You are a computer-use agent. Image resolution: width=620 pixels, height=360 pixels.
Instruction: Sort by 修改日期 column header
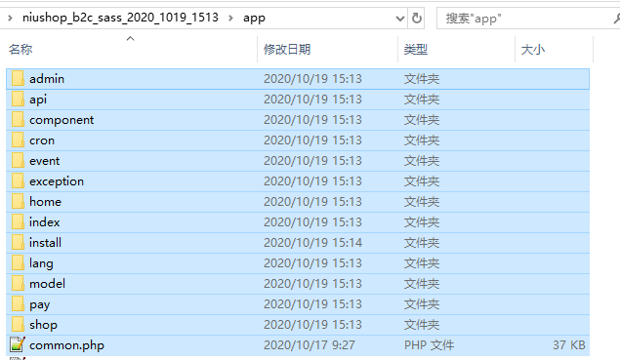coord(287,50)
